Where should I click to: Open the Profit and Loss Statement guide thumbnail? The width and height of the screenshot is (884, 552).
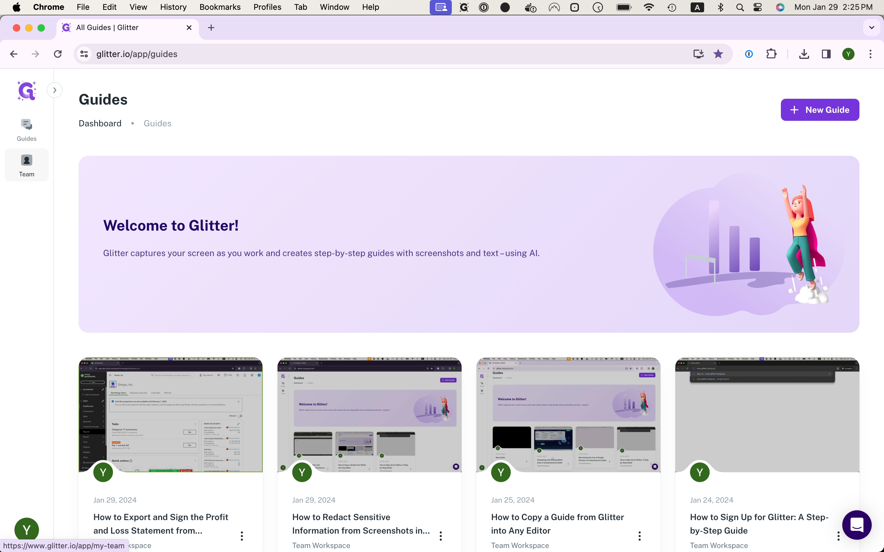[171, 415]
